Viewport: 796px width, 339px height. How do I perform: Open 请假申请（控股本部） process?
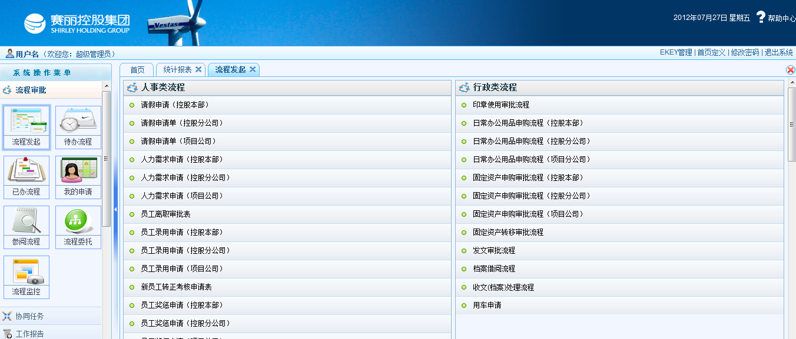175,105
